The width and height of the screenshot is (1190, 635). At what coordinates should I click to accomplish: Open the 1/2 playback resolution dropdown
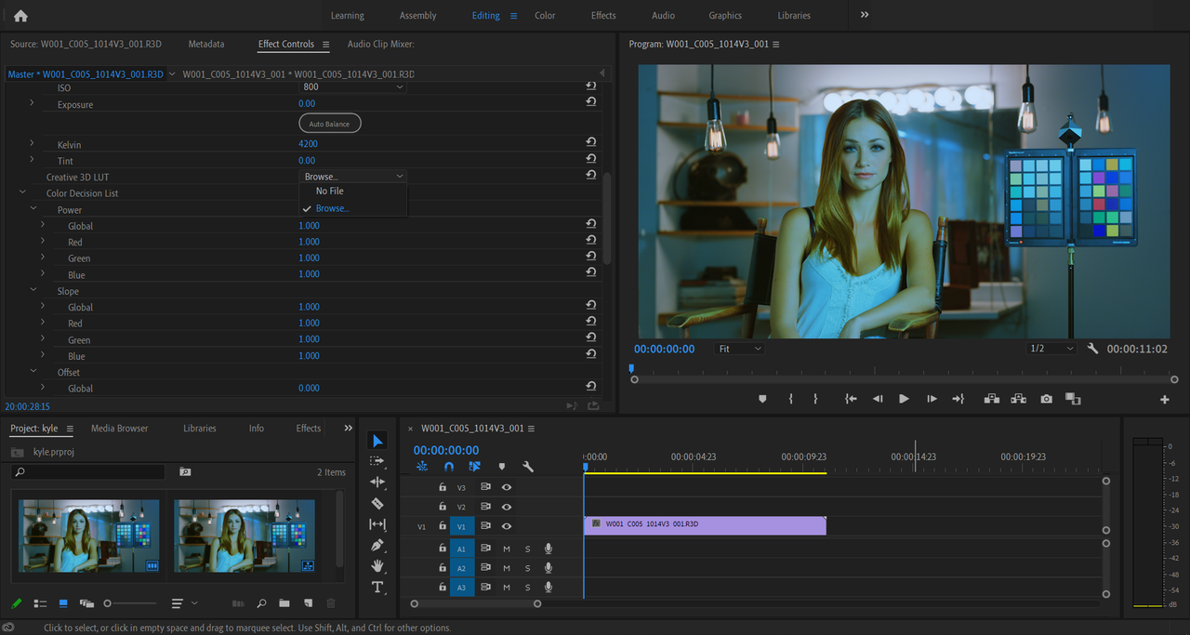pos(1051,349)
